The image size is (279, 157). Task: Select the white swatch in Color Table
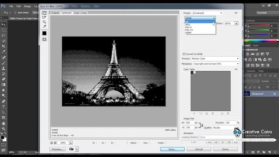[194, 72]
